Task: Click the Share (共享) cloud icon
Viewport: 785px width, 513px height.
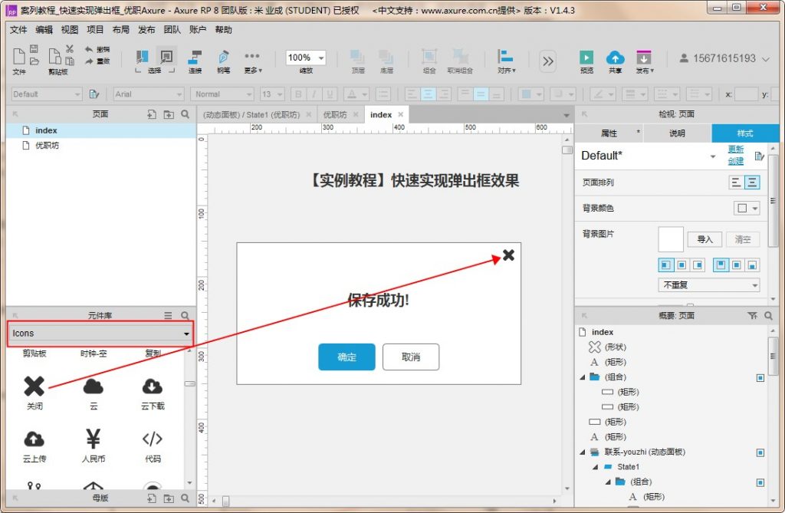Action: coord(615,58)
